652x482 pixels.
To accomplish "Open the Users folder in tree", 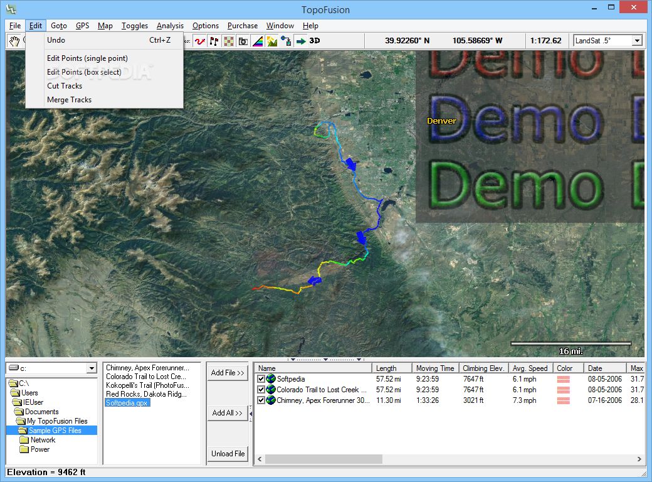I will click(24, 392).
